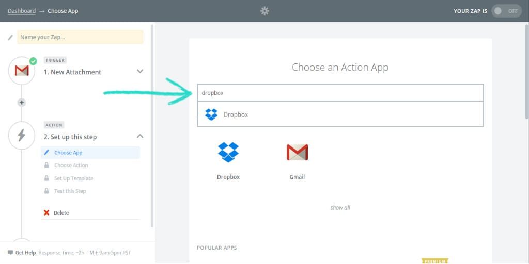Click the large Gmail app icon
The image size is (529, 264).
(x=297, y=152)
